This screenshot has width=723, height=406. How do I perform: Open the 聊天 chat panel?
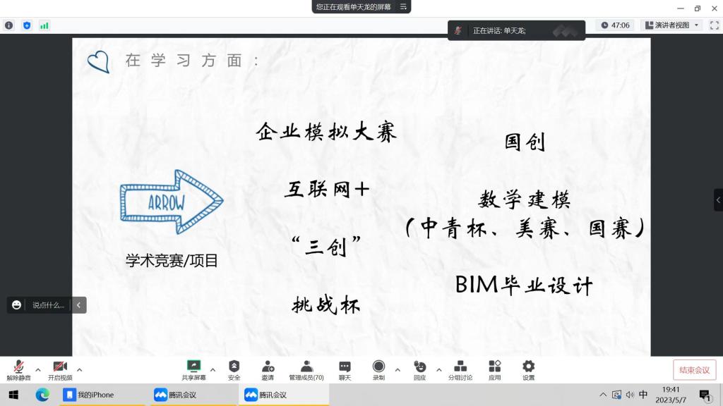pyautogui.click(x=345, y=369)
